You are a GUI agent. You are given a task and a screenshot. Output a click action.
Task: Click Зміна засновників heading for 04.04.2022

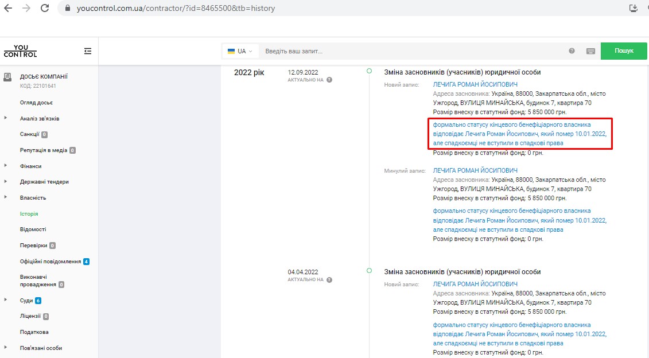[463, 273]
